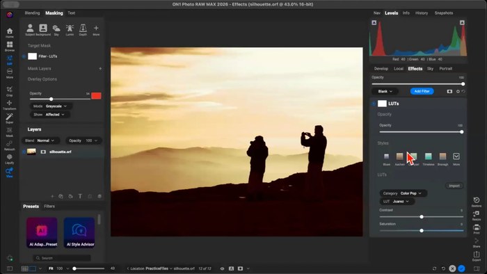The image size is (487, 274).
Task: Create a Background AI mask
Action: [43, 30]
